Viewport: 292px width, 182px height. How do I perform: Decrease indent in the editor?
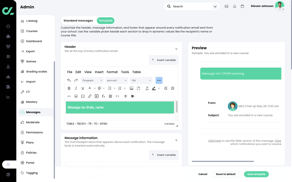pyautogui.click(x=166, y=88)
